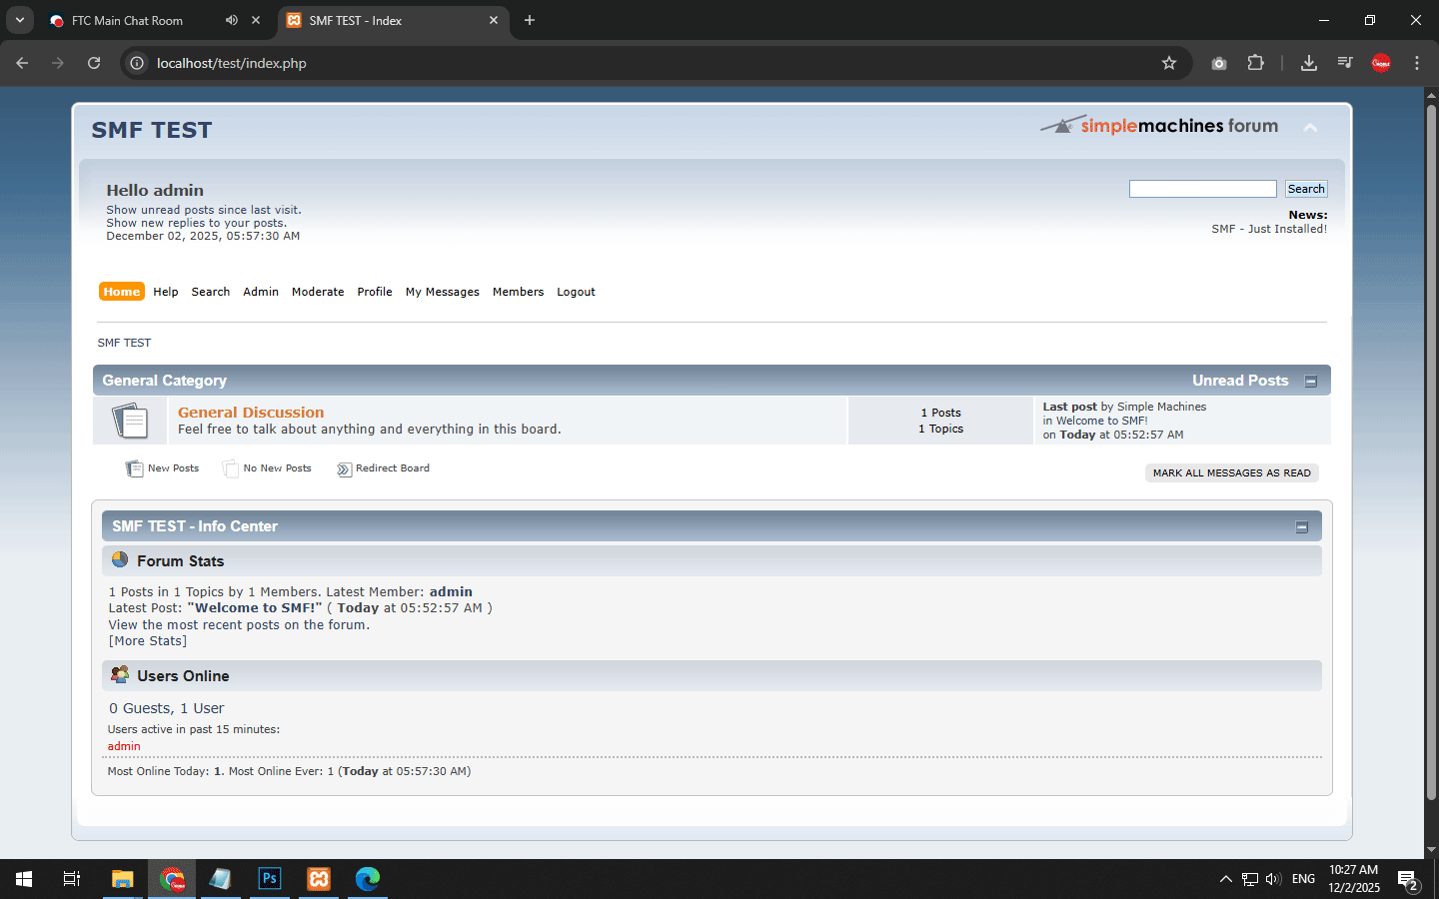Click the Forum Stats pie chart icon
The height and width of the screenshot is (899, 1439).
click(120, 560)
